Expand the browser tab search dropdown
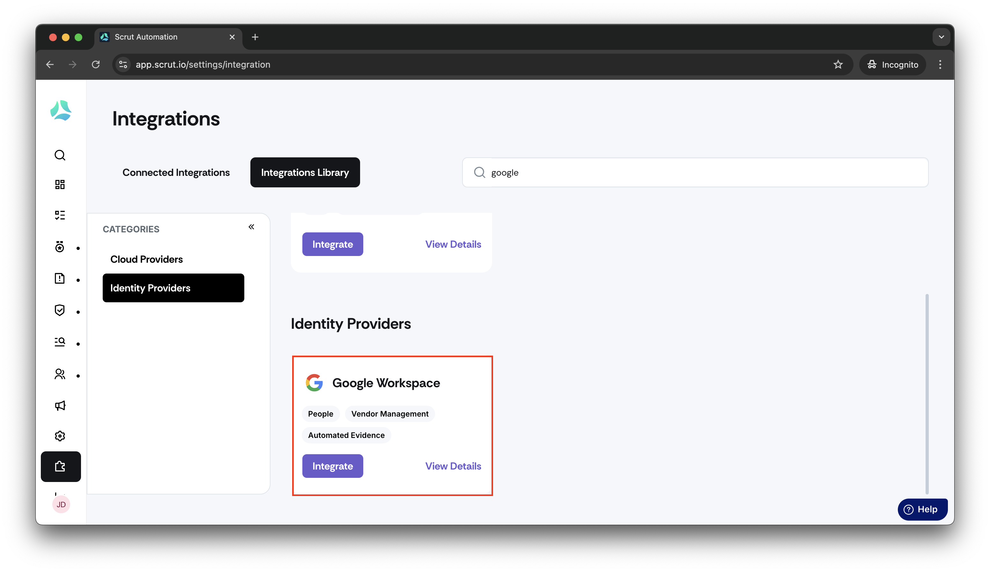990x572 pixels. click(941, 37)
